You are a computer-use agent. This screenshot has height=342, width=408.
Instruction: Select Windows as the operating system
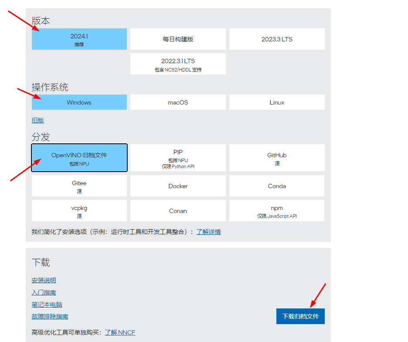79,102
